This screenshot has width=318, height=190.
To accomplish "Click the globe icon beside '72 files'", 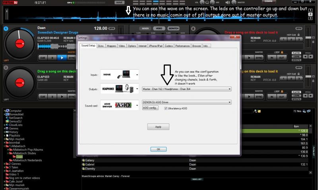I will (304, 111).
